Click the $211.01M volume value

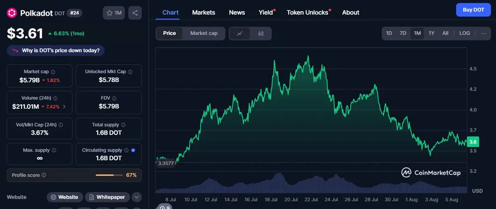[x=26, y=107]
